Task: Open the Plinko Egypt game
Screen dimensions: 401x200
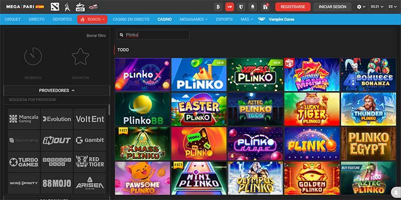Action: click(x=368, y=144)
